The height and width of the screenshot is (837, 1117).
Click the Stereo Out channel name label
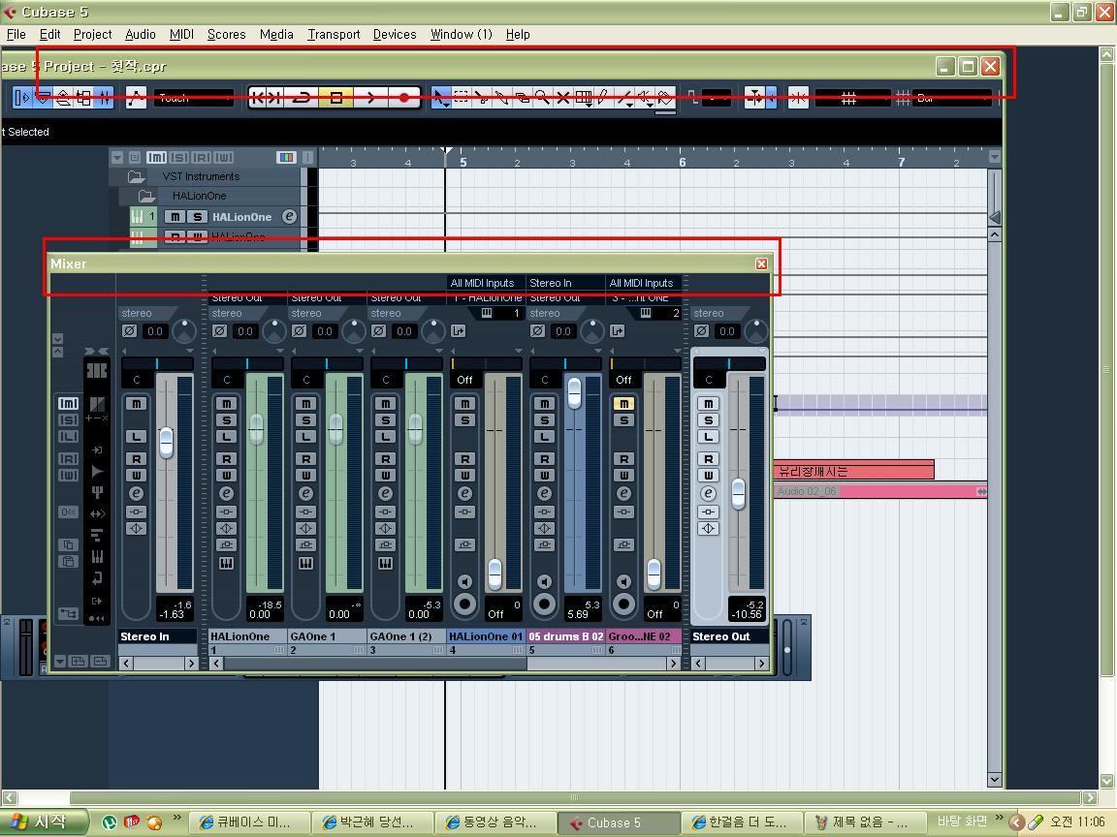(x=729, y=636)
